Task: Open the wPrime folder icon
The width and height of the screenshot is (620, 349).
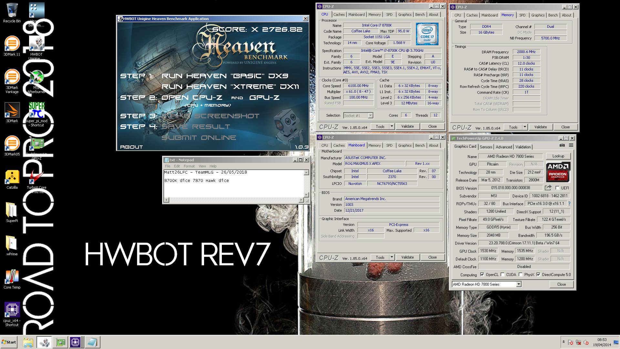Action: pyautogui.click(x=12, y=246)
